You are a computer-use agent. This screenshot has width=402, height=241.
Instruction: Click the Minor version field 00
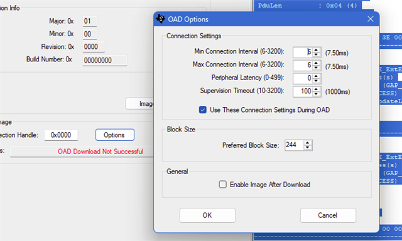pos(89,34)
